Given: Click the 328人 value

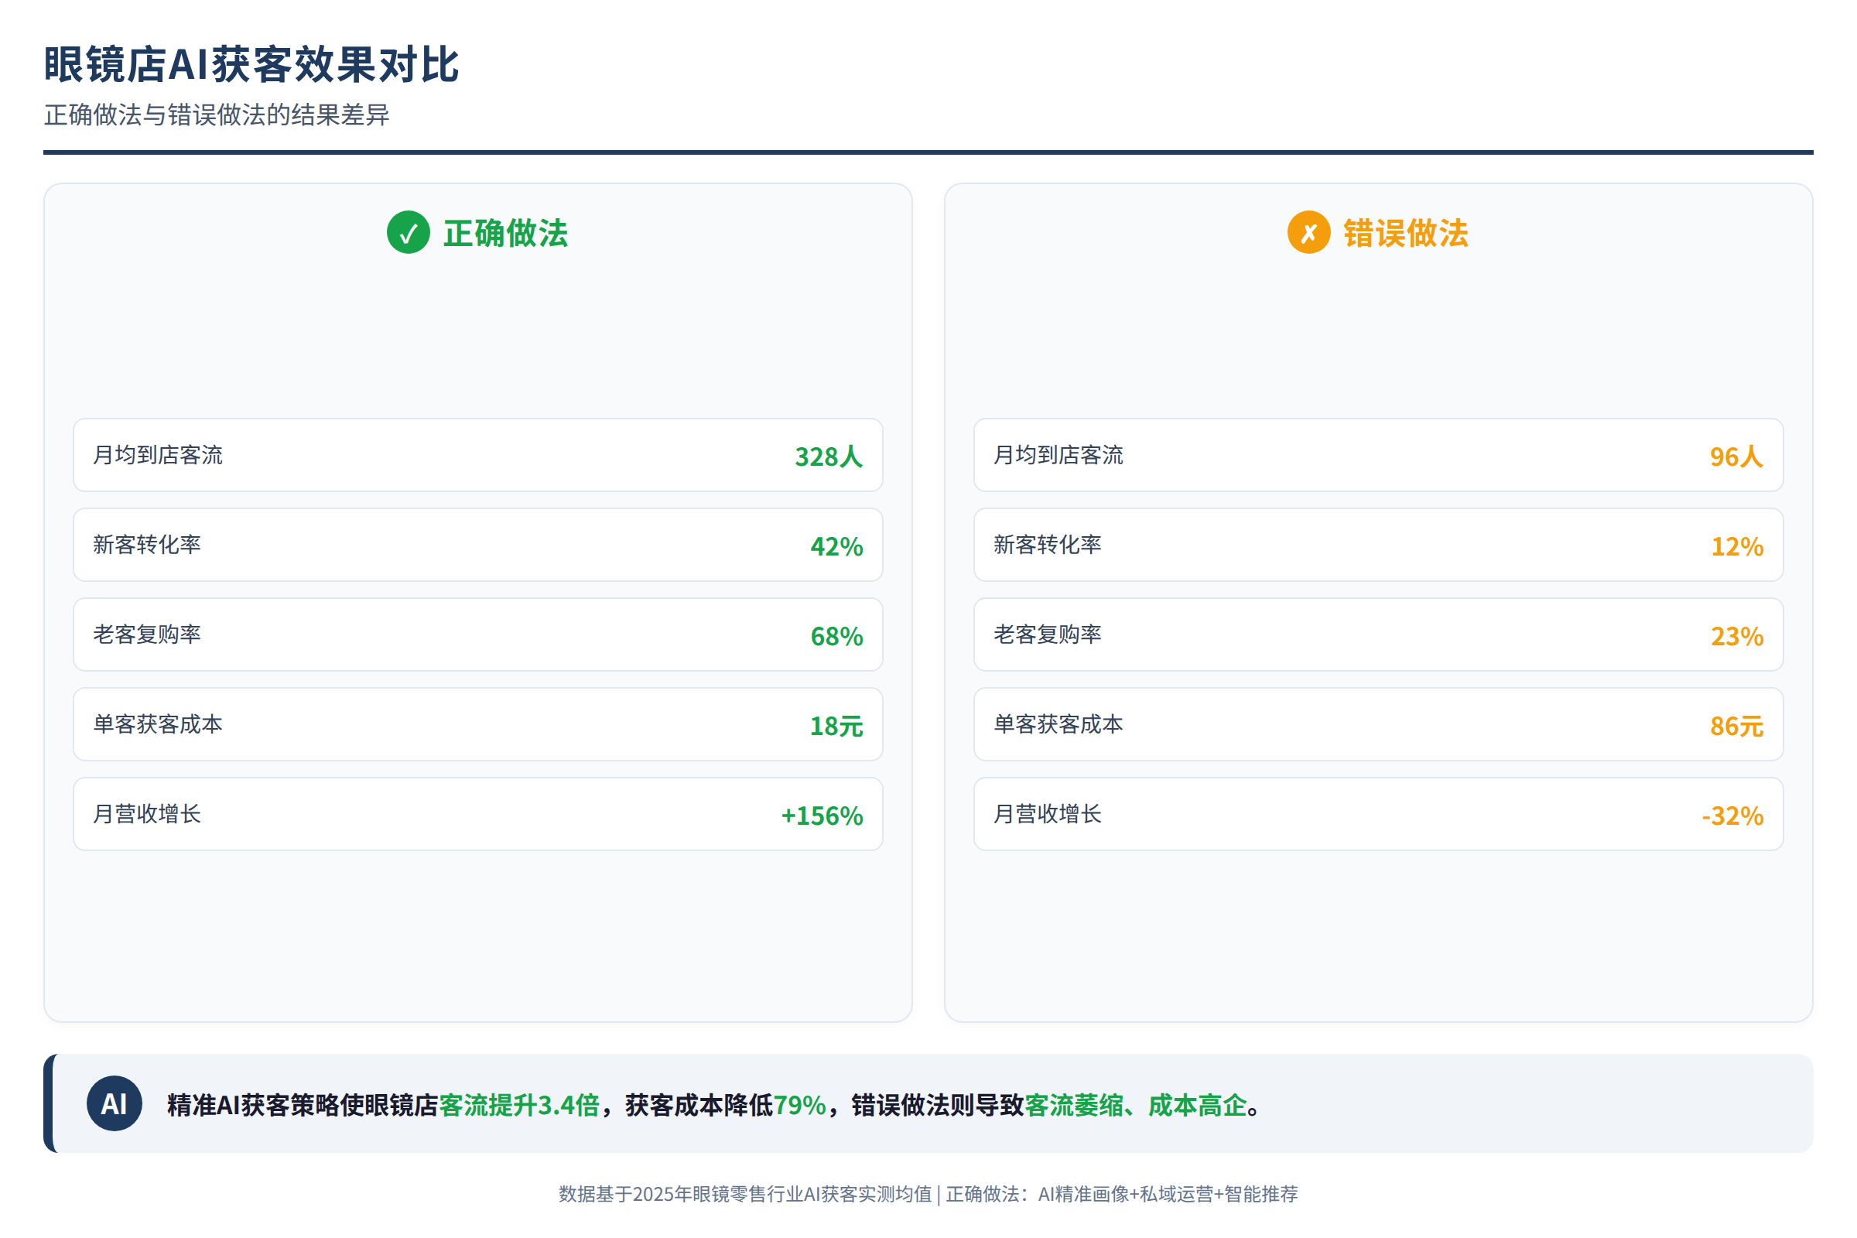Looking at the screenshot, I should [x=829, y=457].
